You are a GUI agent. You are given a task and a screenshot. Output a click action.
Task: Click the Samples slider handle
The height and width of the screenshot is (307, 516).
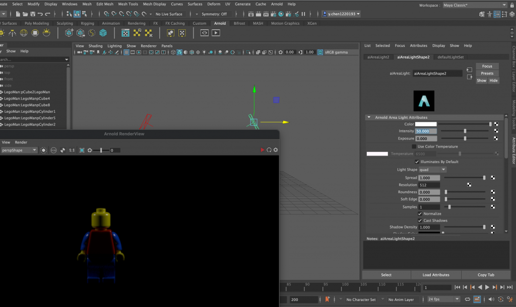tap(449, 207)
